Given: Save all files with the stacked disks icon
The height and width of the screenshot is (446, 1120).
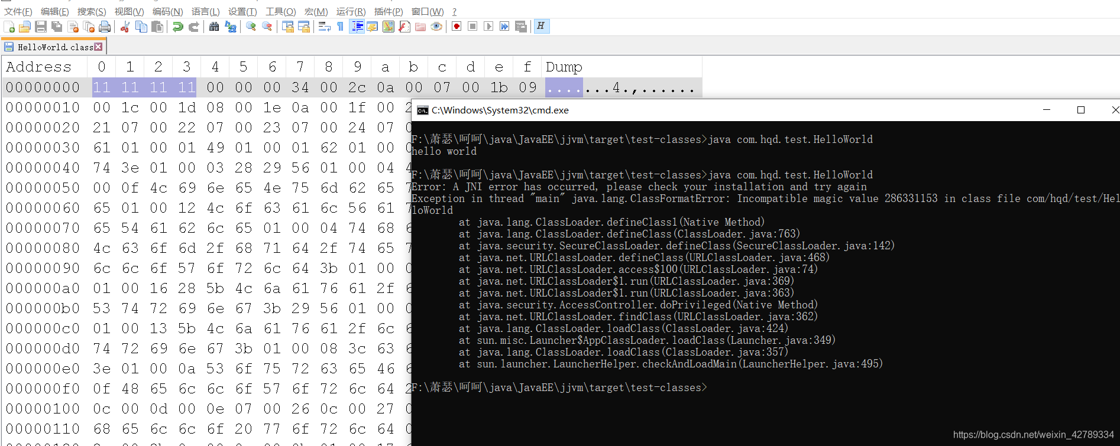Looking at the screenshot, I should click(x=57, y=27).
